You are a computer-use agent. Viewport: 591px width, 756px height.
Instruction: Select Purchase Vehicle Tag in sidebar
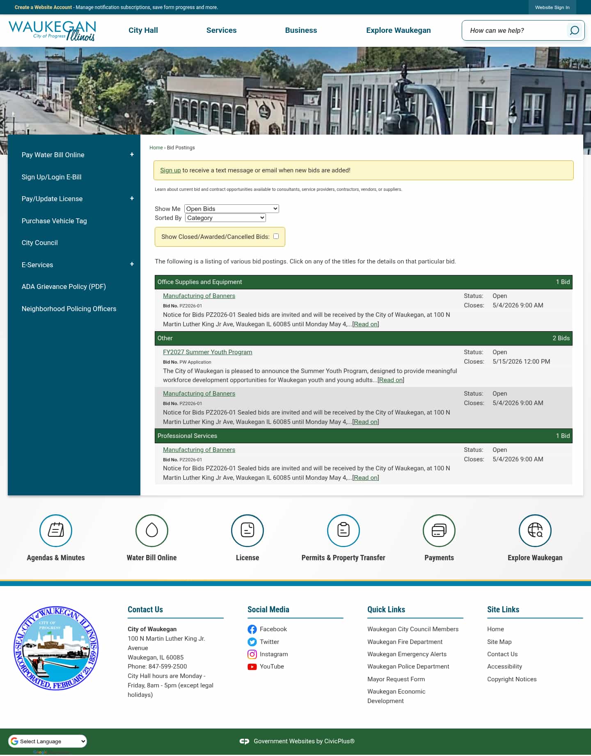[x=54, y=221]
